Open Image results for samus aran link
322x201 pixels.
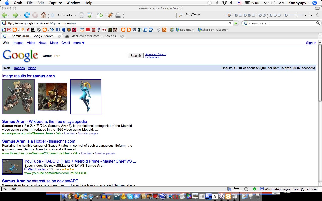(28, 76)
